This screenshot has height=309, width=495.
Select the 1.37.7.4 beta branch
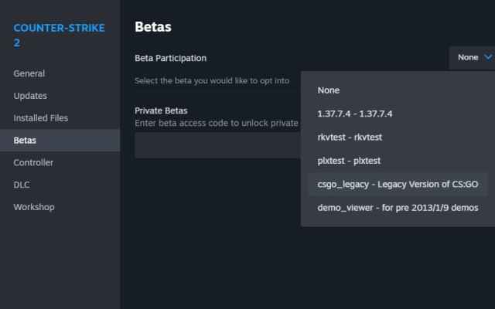(x=355, y=114)
